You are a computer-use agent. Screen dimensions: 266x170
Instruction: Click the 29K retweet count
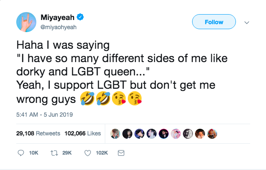click(x=67, y=153)
